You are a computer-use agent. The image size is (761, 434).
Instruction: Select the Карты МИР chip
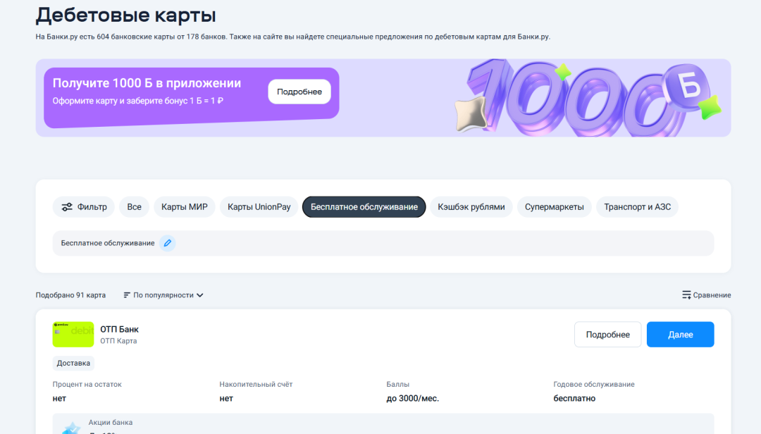coord(185,207)
